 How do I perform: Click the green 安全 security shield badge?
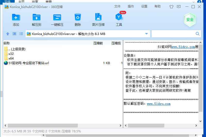click(x=190, y=20)
